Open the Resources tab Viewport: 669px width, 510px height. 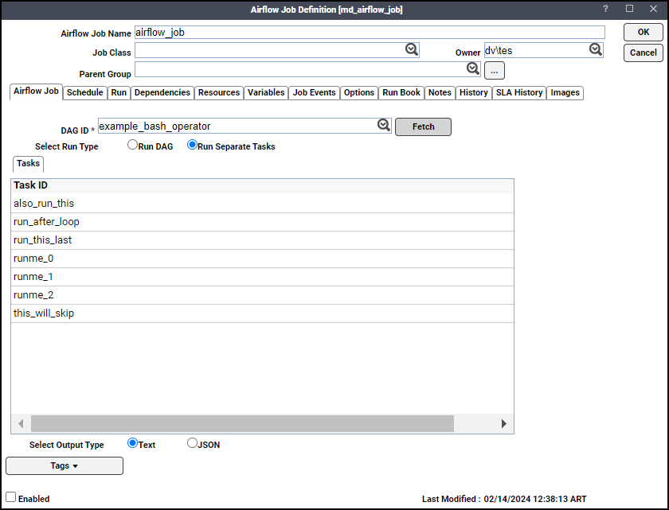pyautogui.click(x=219, y=93)
